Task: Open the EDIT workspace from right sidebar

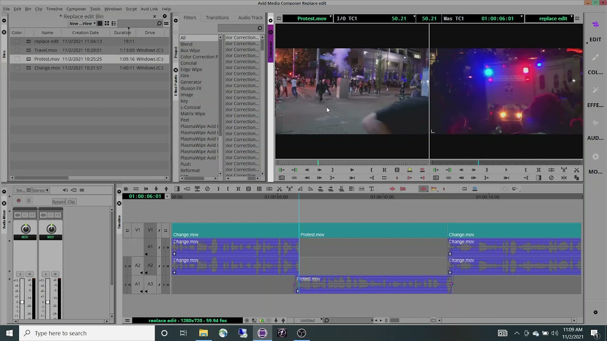Action: pyautogui.click(x=595, y=40)
